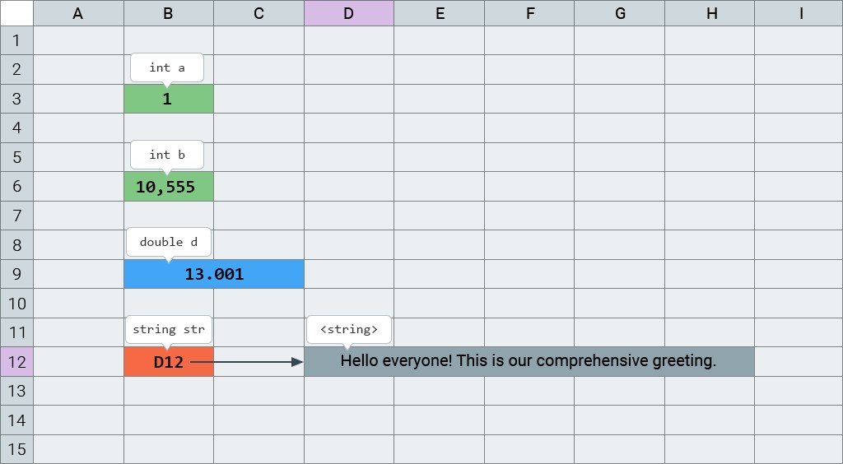Viewport: 843px width, 464px height.
Task: Click the green cell showing 10,555
Action: (168, 187)
